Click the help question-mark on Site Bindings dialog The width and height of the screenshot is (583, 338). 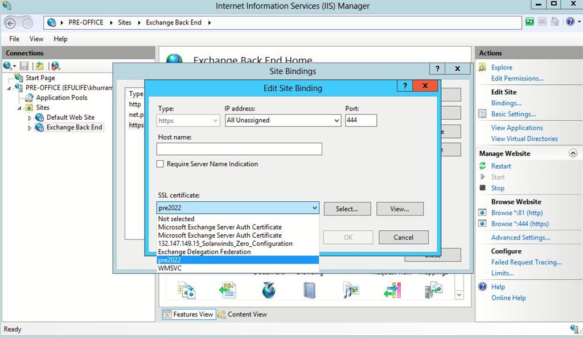(437, 68)
